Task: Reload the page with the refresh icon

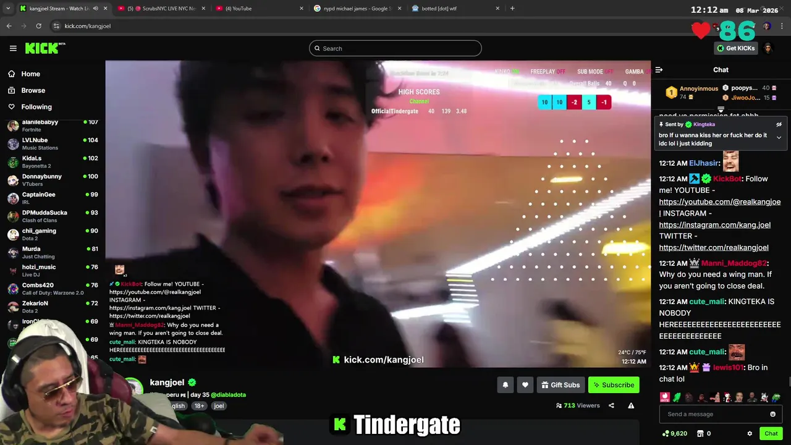Action: click(38, 26)
